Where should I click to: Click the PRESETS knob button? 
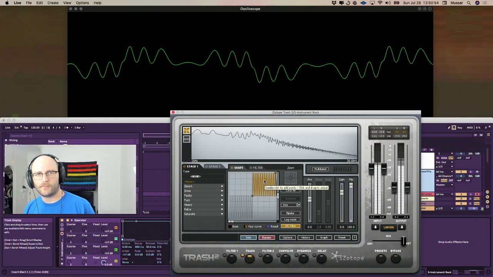381,259
